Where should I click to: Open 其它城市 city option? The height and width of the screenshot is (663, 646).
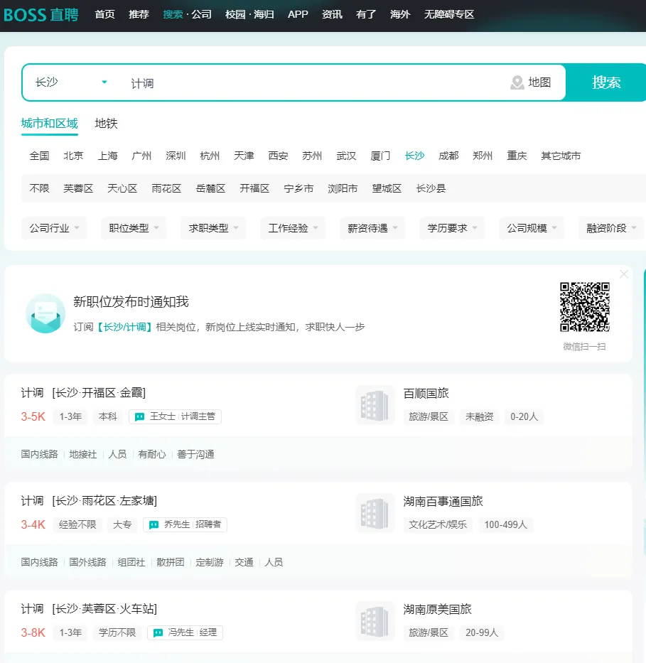pyautogui.click(x=561, y=156)
